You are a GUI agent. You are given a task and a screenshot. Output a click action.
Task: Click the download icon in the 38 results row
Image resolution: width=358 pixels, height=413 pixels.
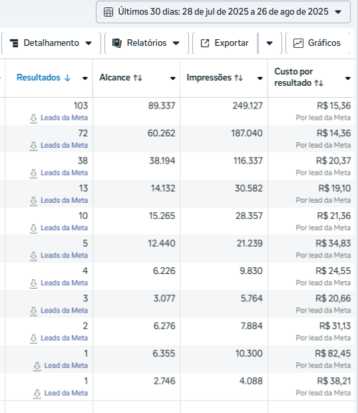click(33, 174)
